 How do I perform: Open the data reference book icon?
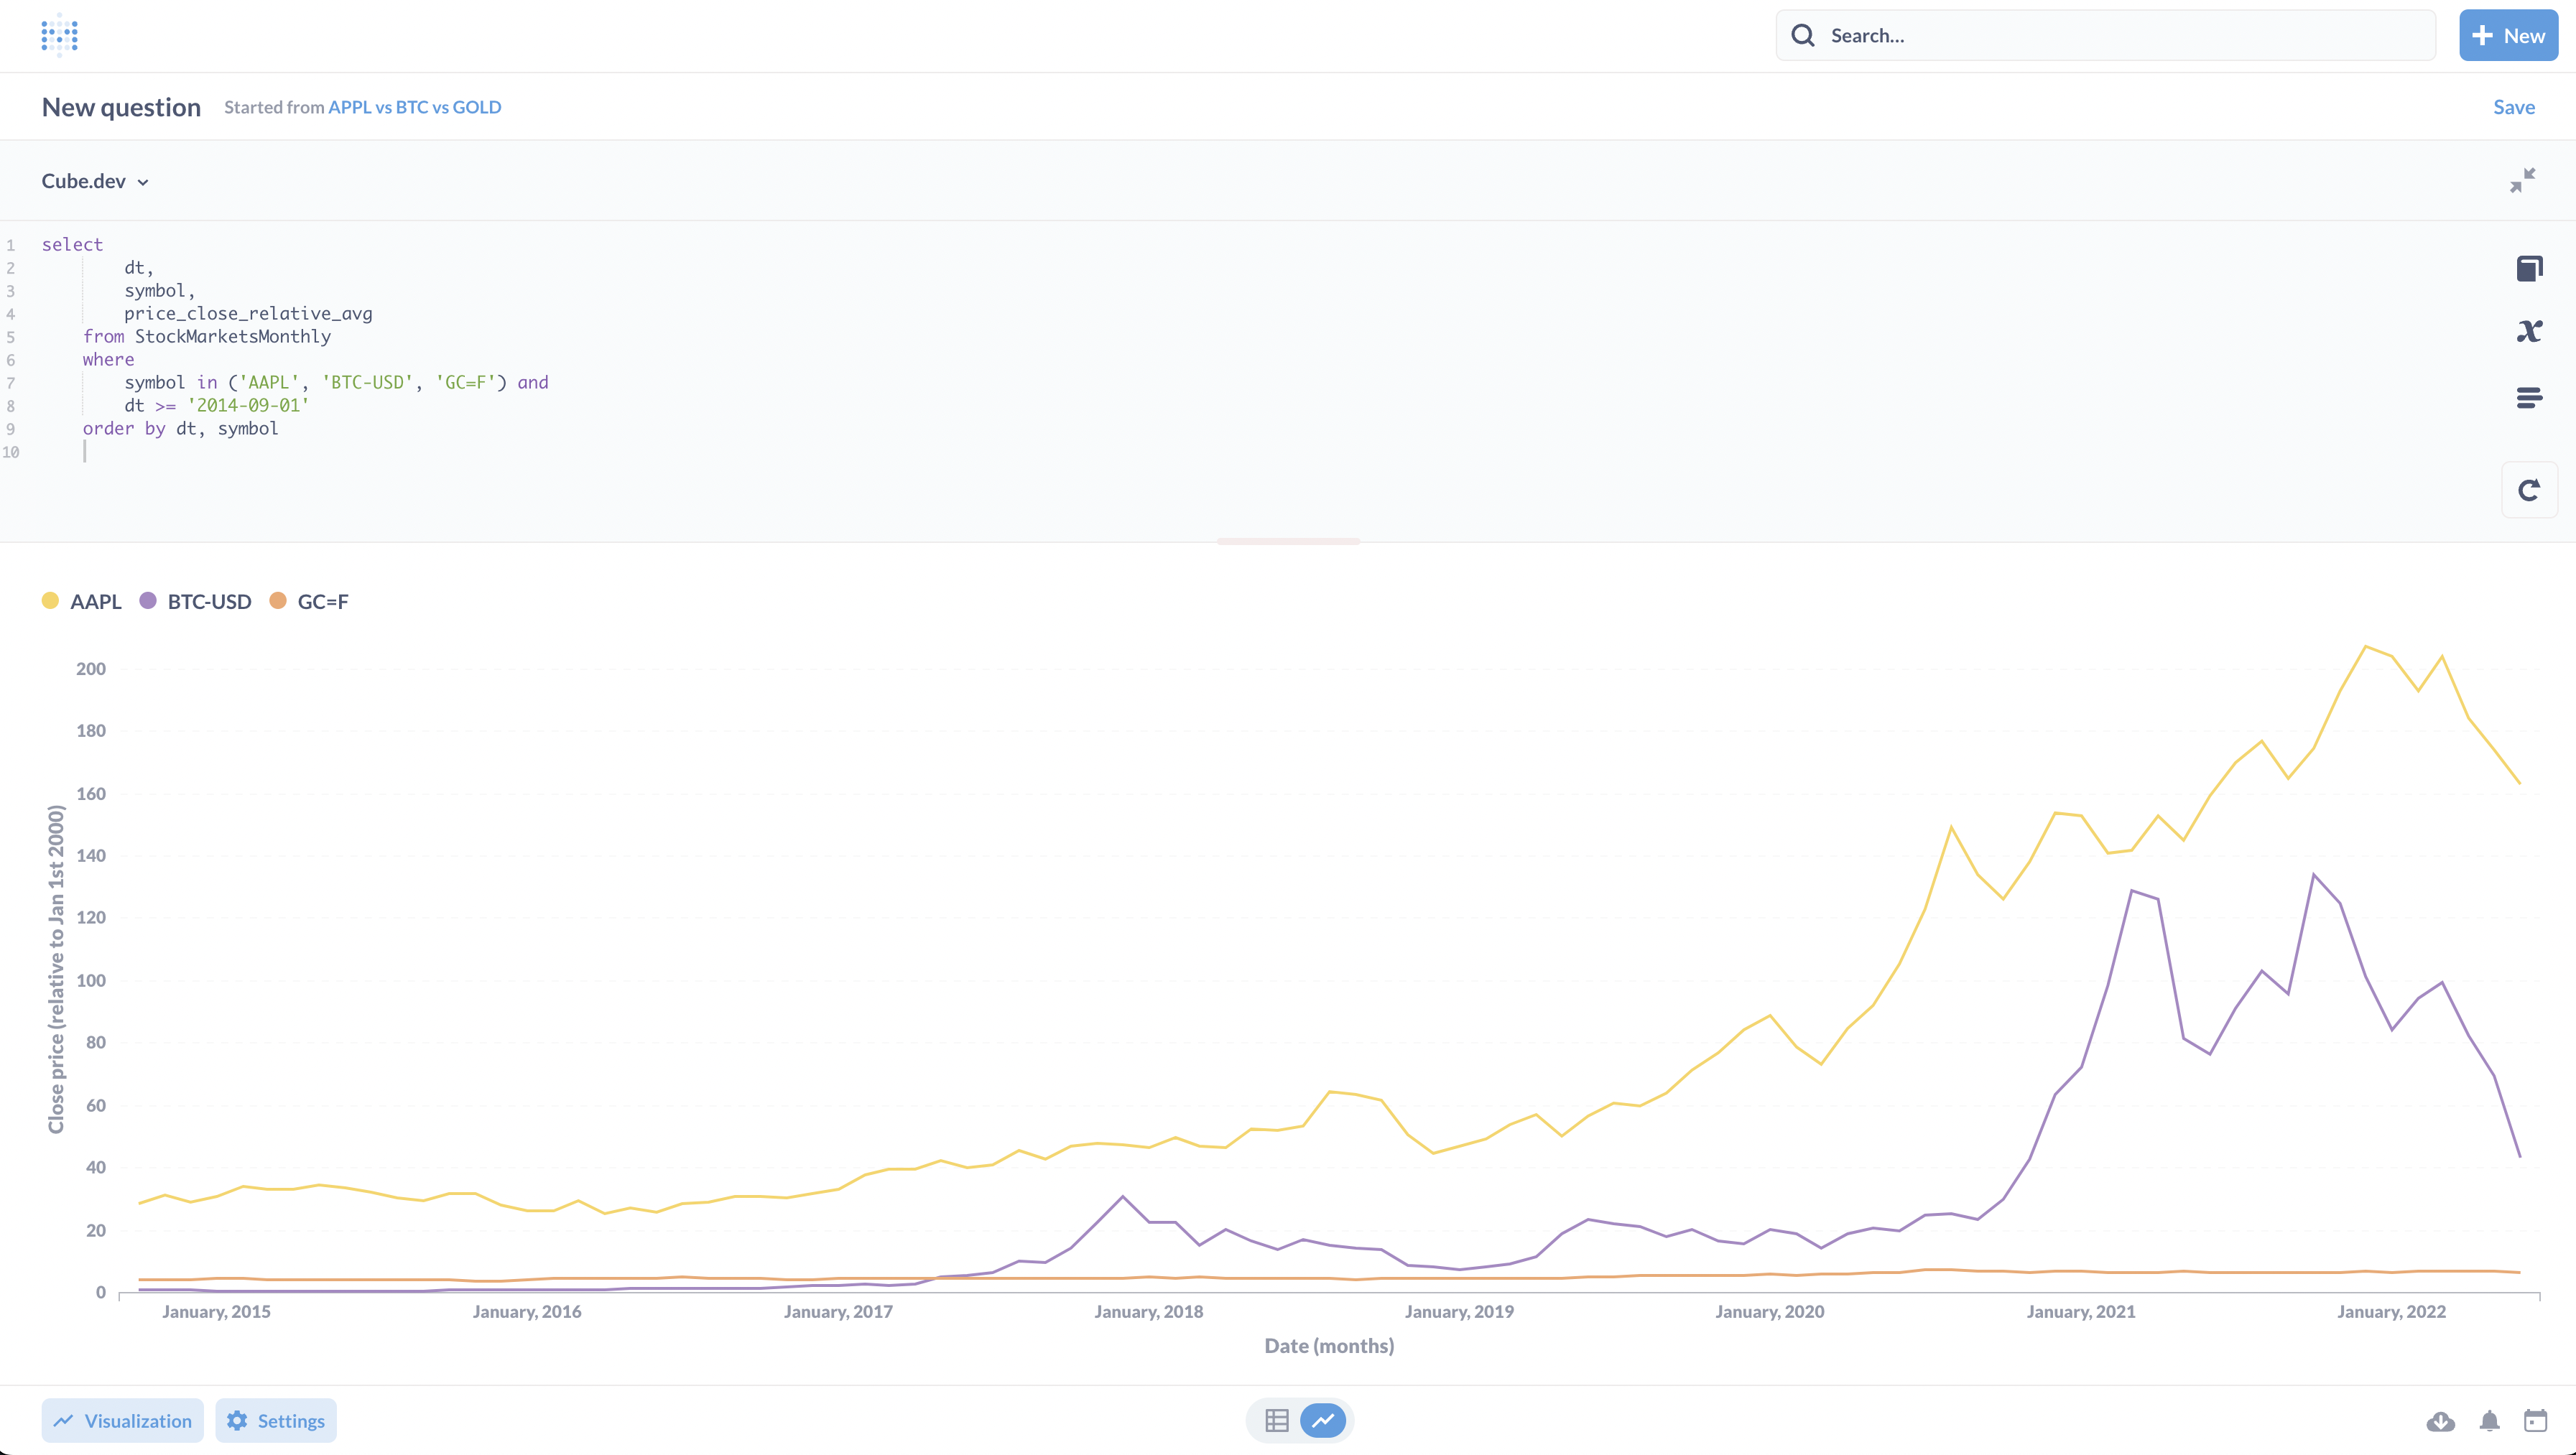[2529, 268]
